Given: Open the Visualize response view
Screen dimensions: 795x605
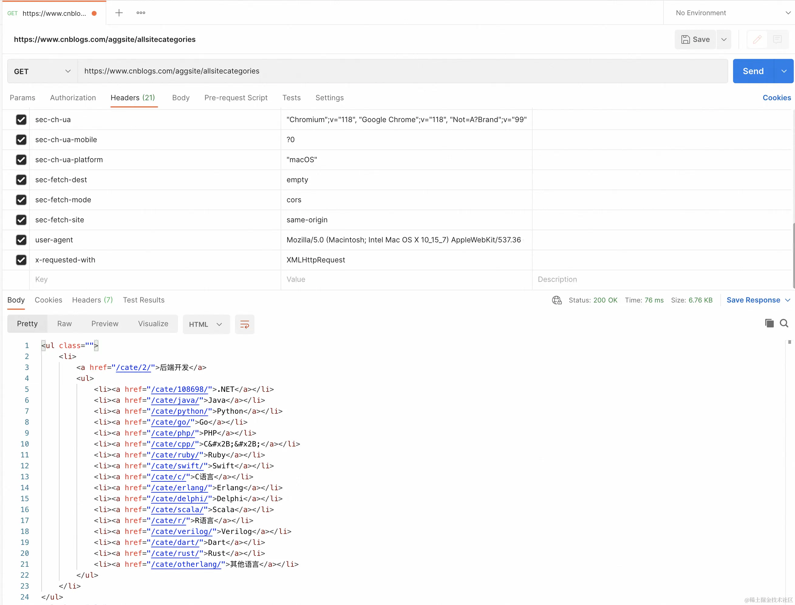Looking at the screenshot, I should coord(153,324).
